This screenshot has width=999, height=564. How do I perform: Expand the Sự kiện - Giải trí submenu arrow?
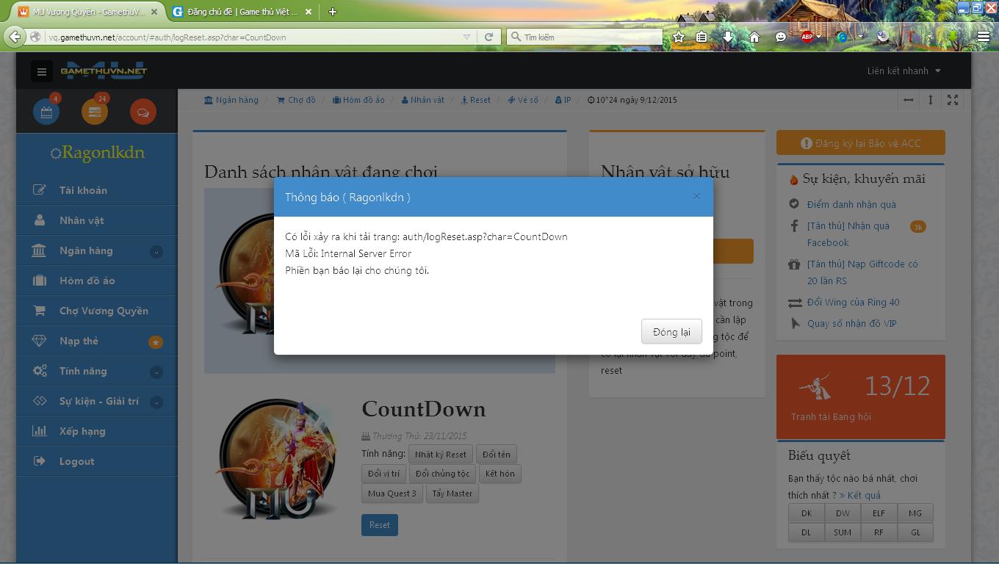click(x=156, y=402)
